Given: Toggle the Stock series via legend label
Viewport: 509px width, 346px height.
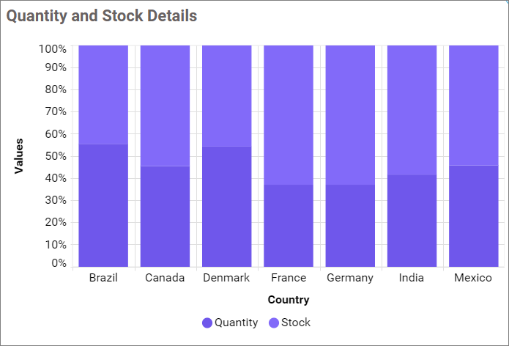Looking at the screenshot, I should tap(296, 323).
